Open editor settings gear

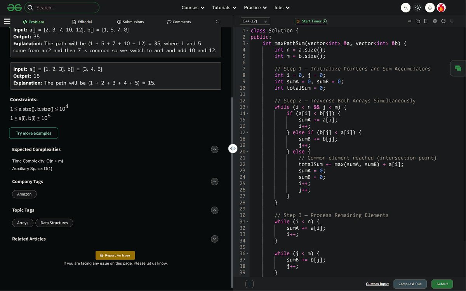(435, 21)
